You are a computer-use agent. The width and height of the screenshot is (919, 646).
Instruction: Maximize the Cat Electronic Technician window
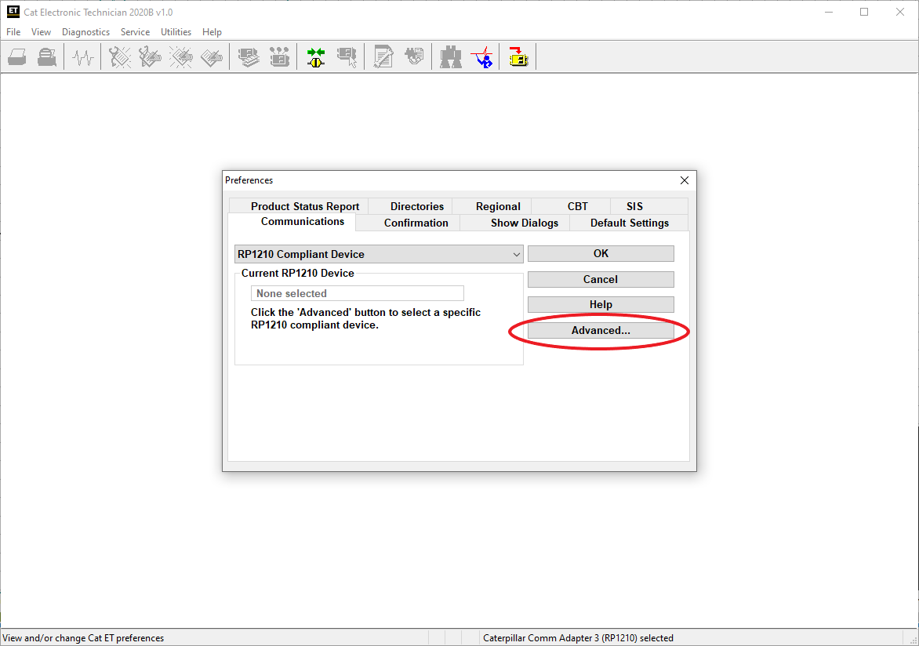coord(864,12)
